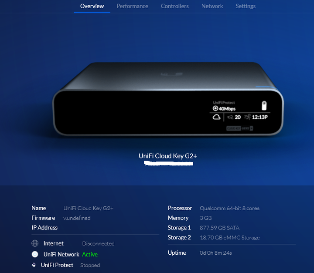
Task: Click the Uptime label
Action: pyautogui.click(x=177, y=253)
